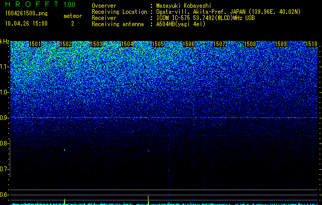The image size is (322, 205).
Task: Click the 1503 time marker
Action: 96,44
